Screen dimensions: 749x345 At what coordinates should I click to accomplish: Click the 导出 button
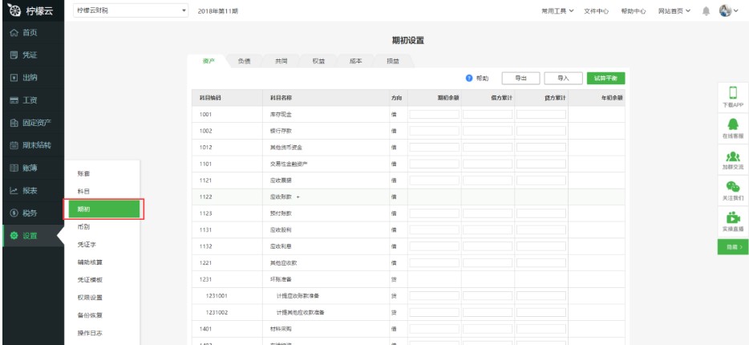pos(520,78)
